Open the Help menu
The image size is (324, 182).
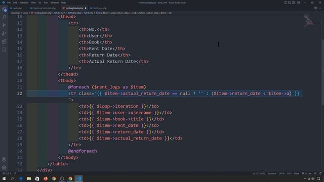pos(63,3)
